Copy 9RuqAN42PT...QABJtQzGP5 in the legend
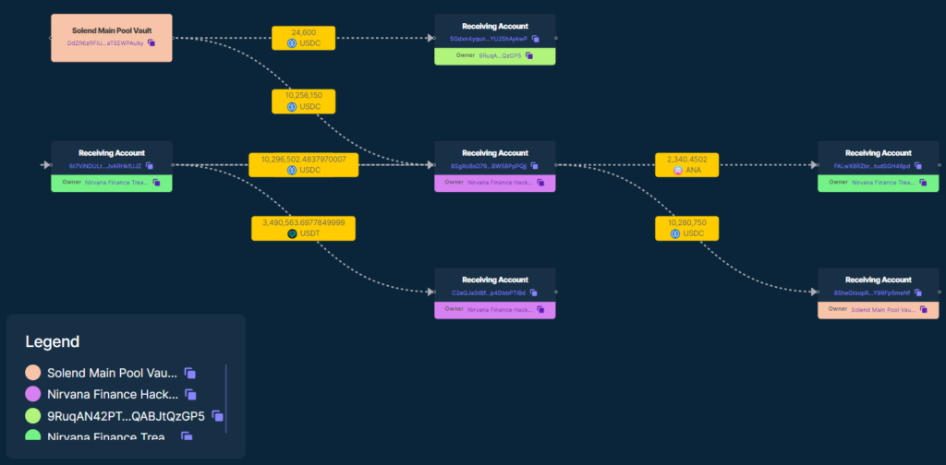This screenshot has height=465, width=946. (217, 416)
